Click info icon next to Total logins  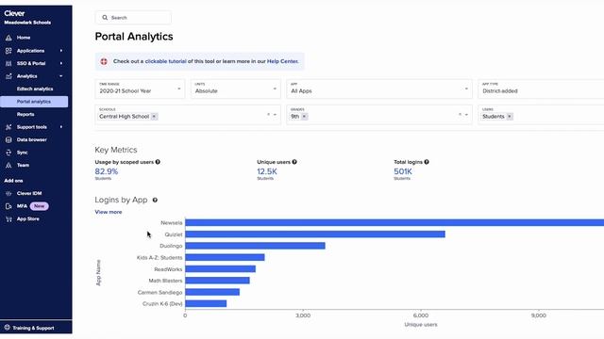(x=427, y=162)
